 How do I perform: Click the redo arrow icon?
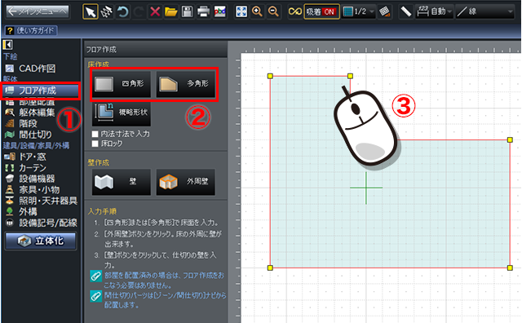click(x=139, y=11)
